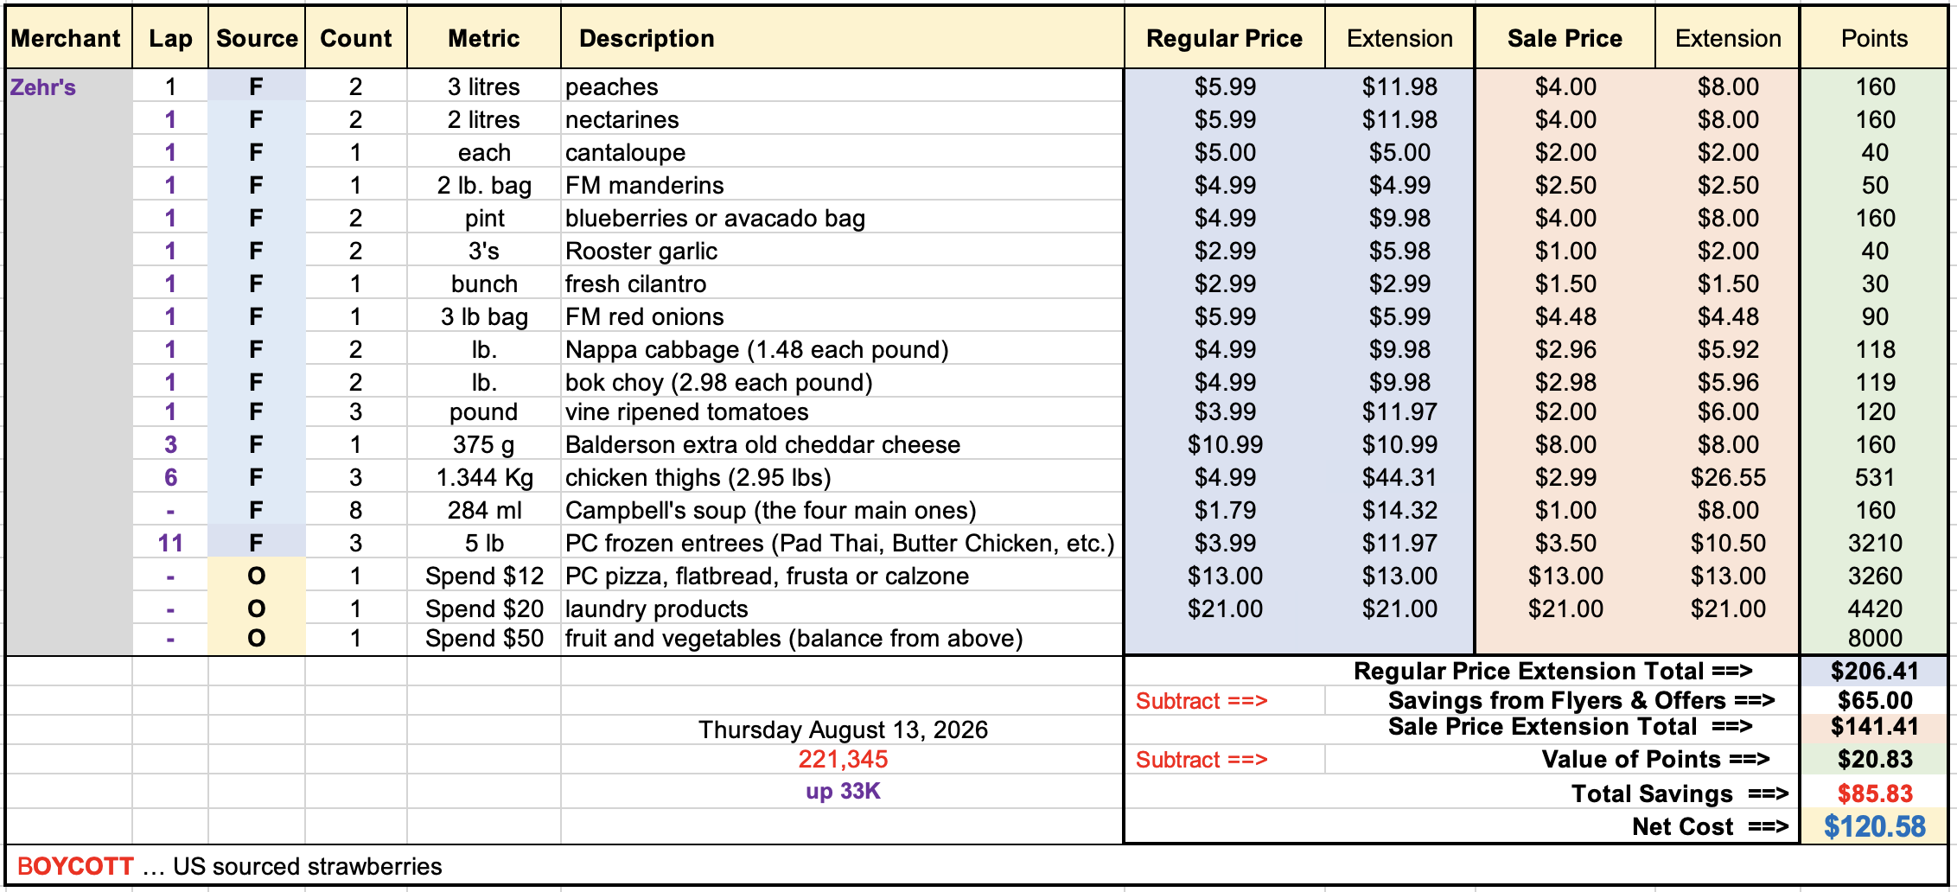Click the BOYCOTT note row
Viewport: 1957px width, 892px height.
coord(977,865)
